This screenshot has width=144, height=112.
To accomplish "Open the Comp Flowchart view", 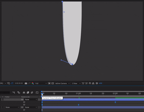I will pos(93,83).
